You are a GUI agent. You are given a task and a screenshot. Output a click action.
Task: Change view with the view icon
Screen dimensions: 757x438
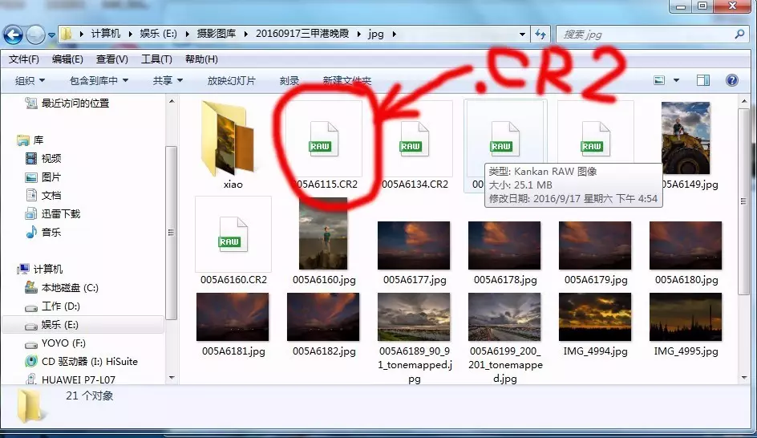coord(659,80)
